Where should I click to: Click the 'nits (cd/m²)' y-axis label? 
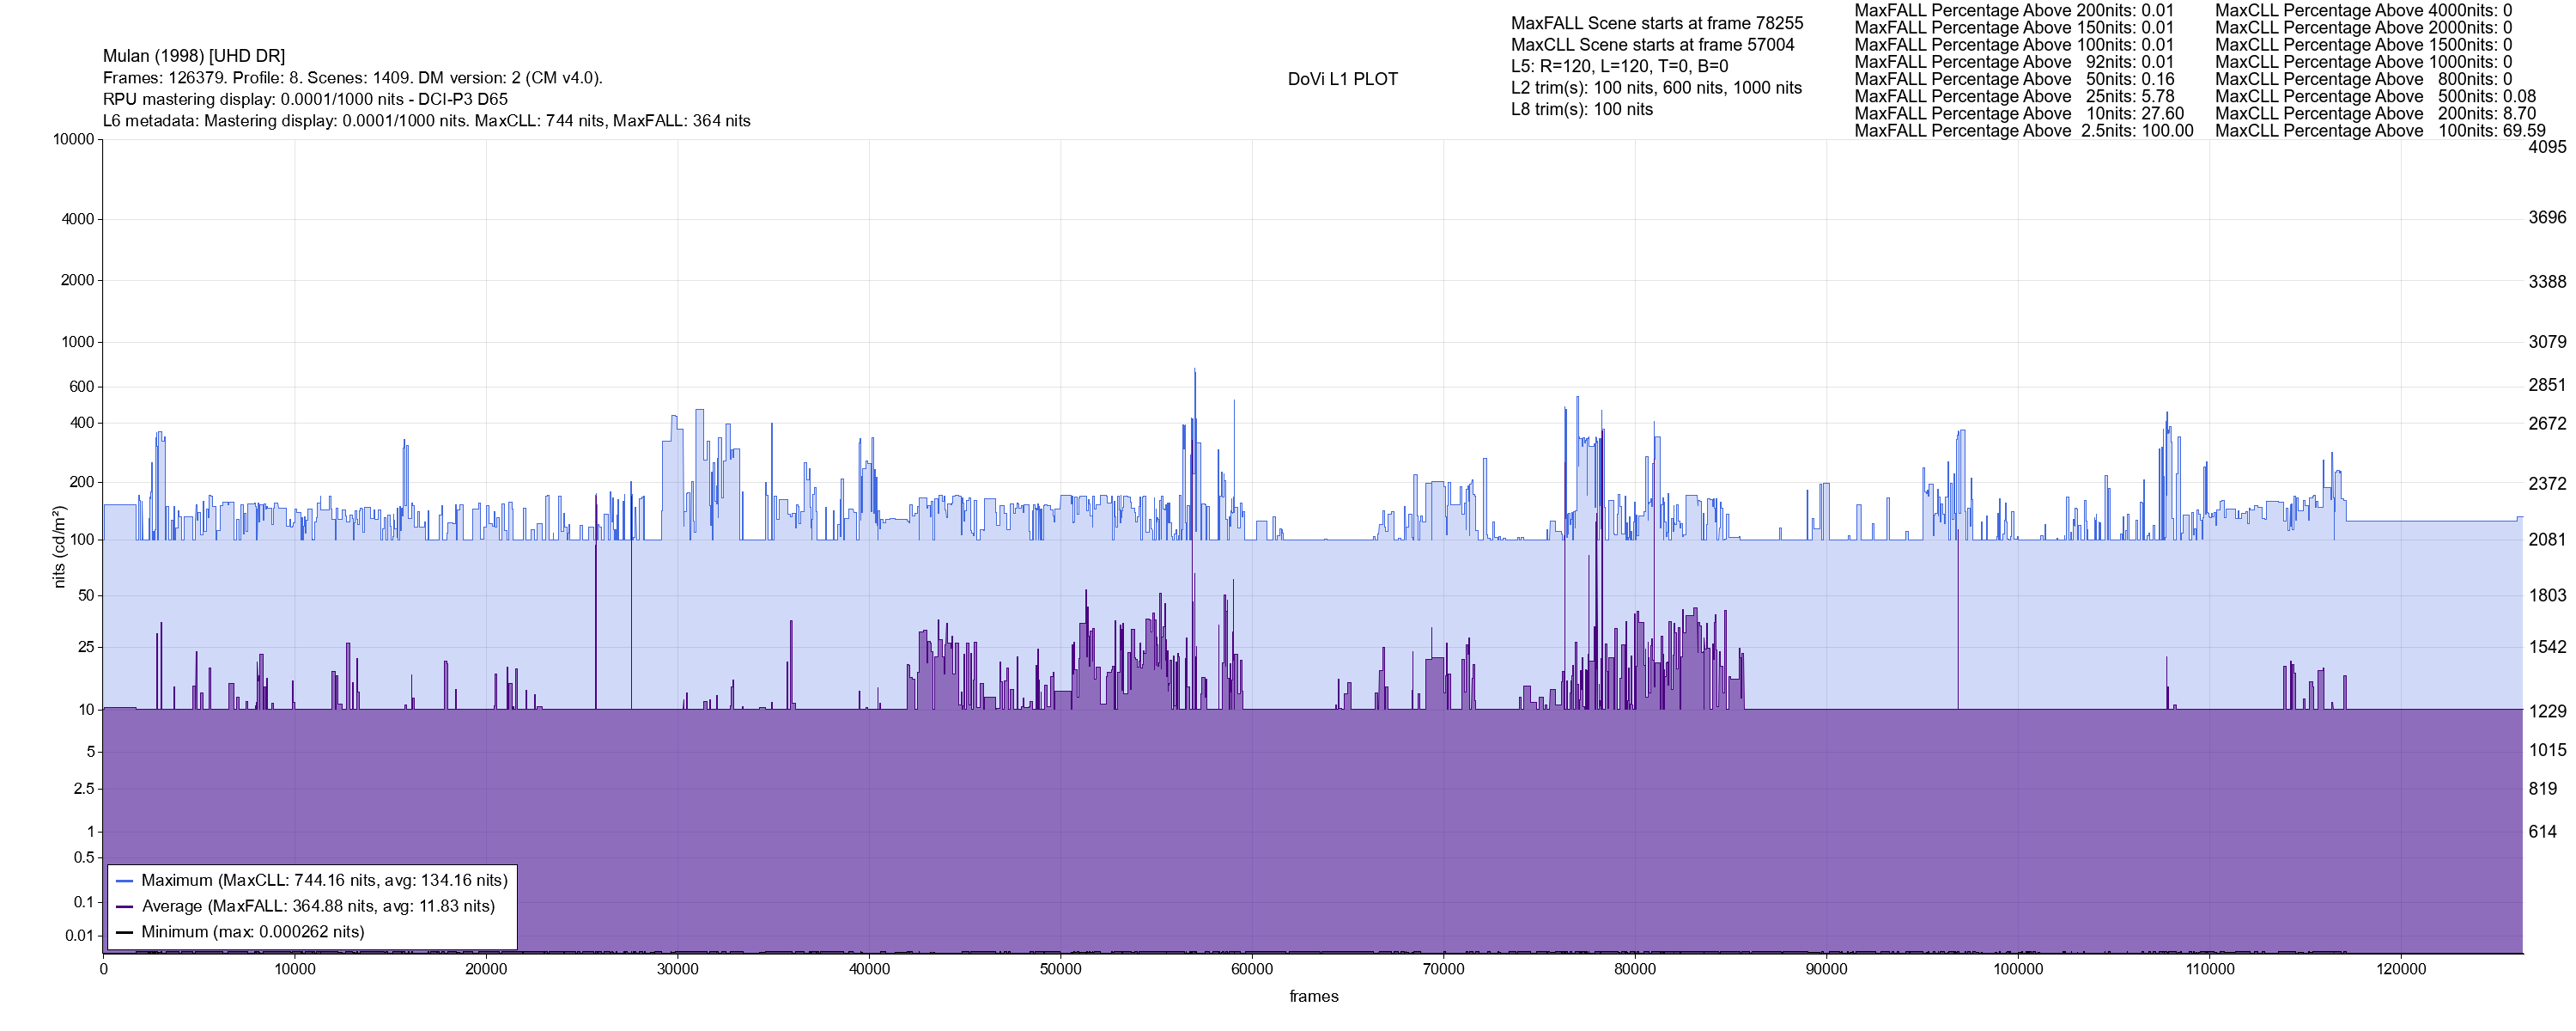[59, 546]
